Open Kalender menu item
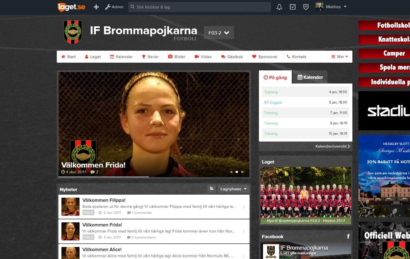410x259 pixels. [x=121, y=57]
